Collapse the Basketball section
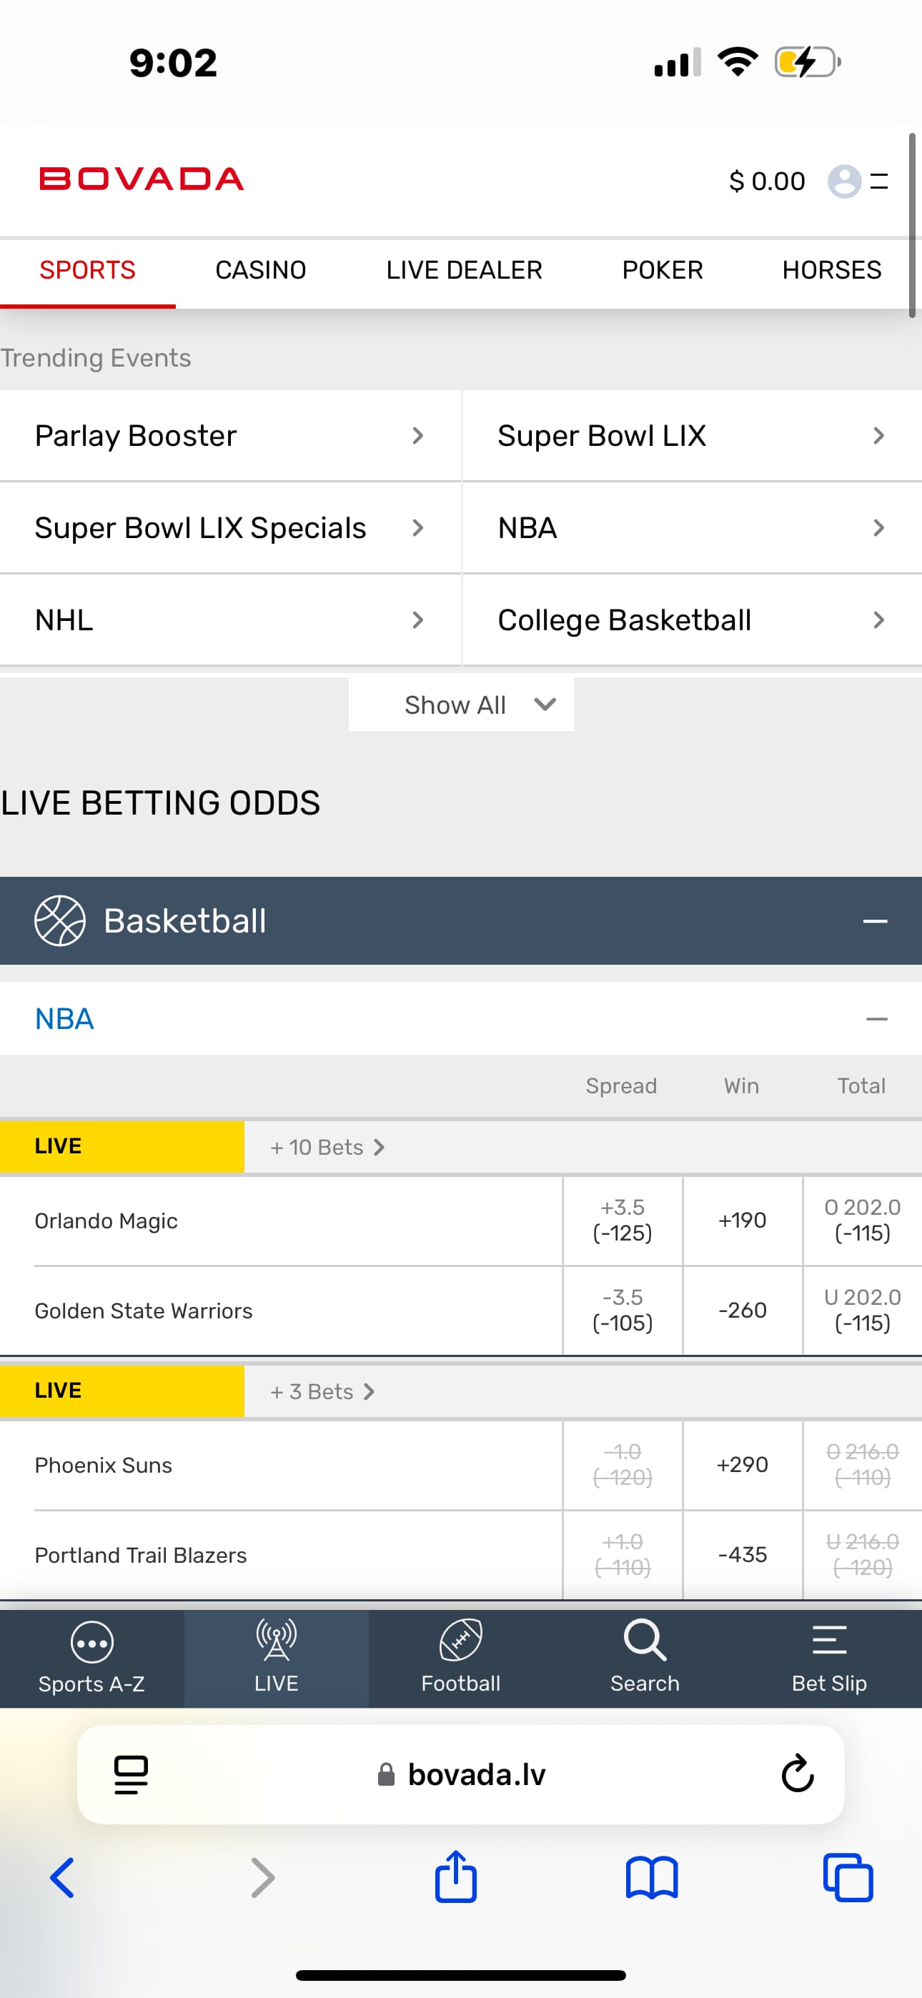922x1998 pixels. [x=875, y=921]
